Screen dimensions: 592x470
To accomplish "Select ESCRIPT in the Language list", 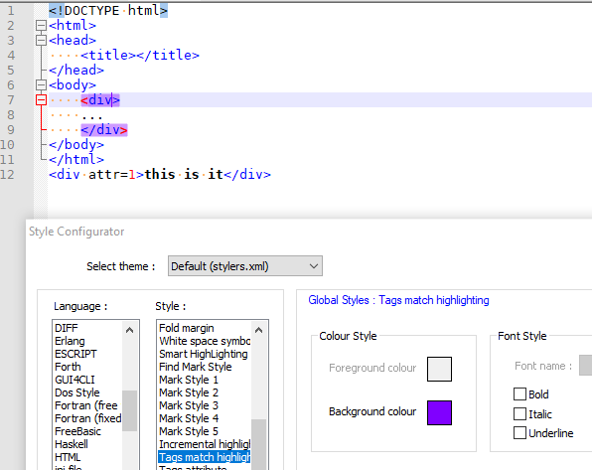I will 88,354.
